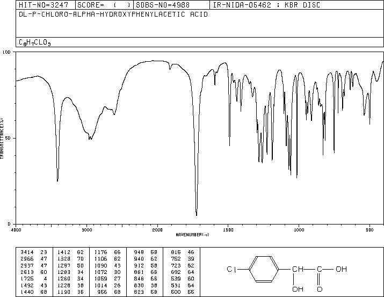Select peak table entry 948
Screen dimensions: 384x297
(x=146, y=252)
